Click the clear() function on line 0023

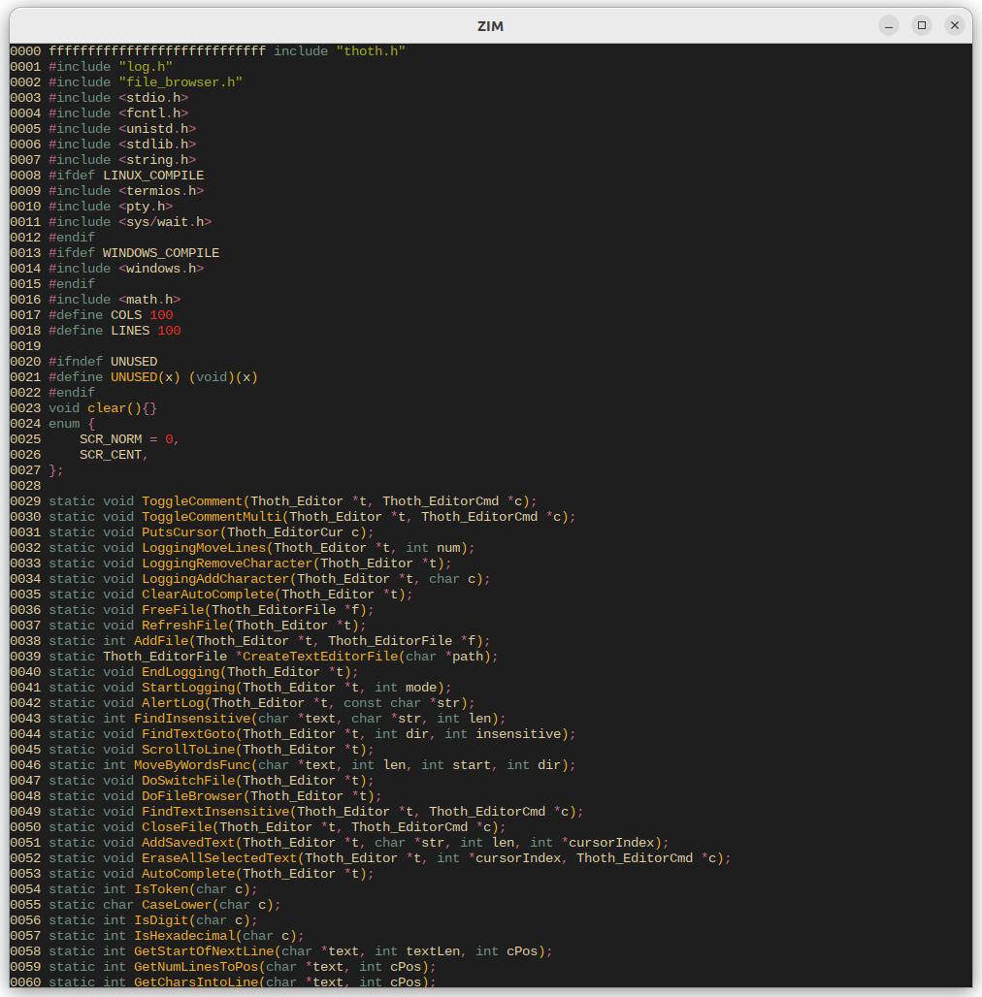(115, 407)
